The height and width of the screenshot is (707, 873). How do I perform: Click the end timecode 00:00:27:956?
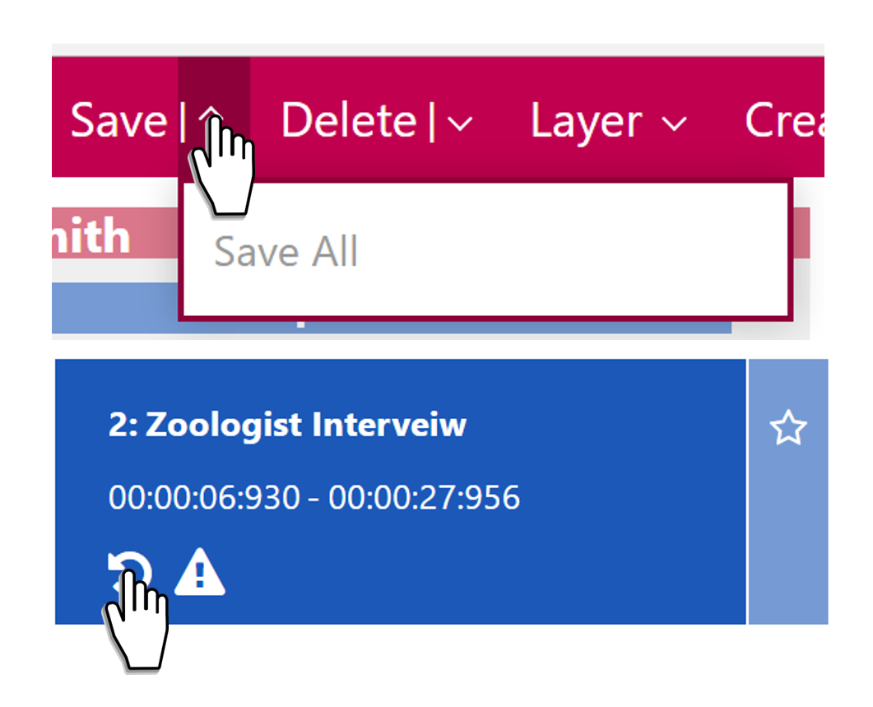click(x=424, y=497)
